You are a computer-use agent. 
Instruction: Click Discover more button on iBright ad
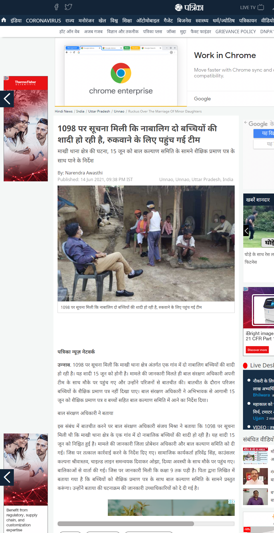pyautogui.click(x=257, y=350)
